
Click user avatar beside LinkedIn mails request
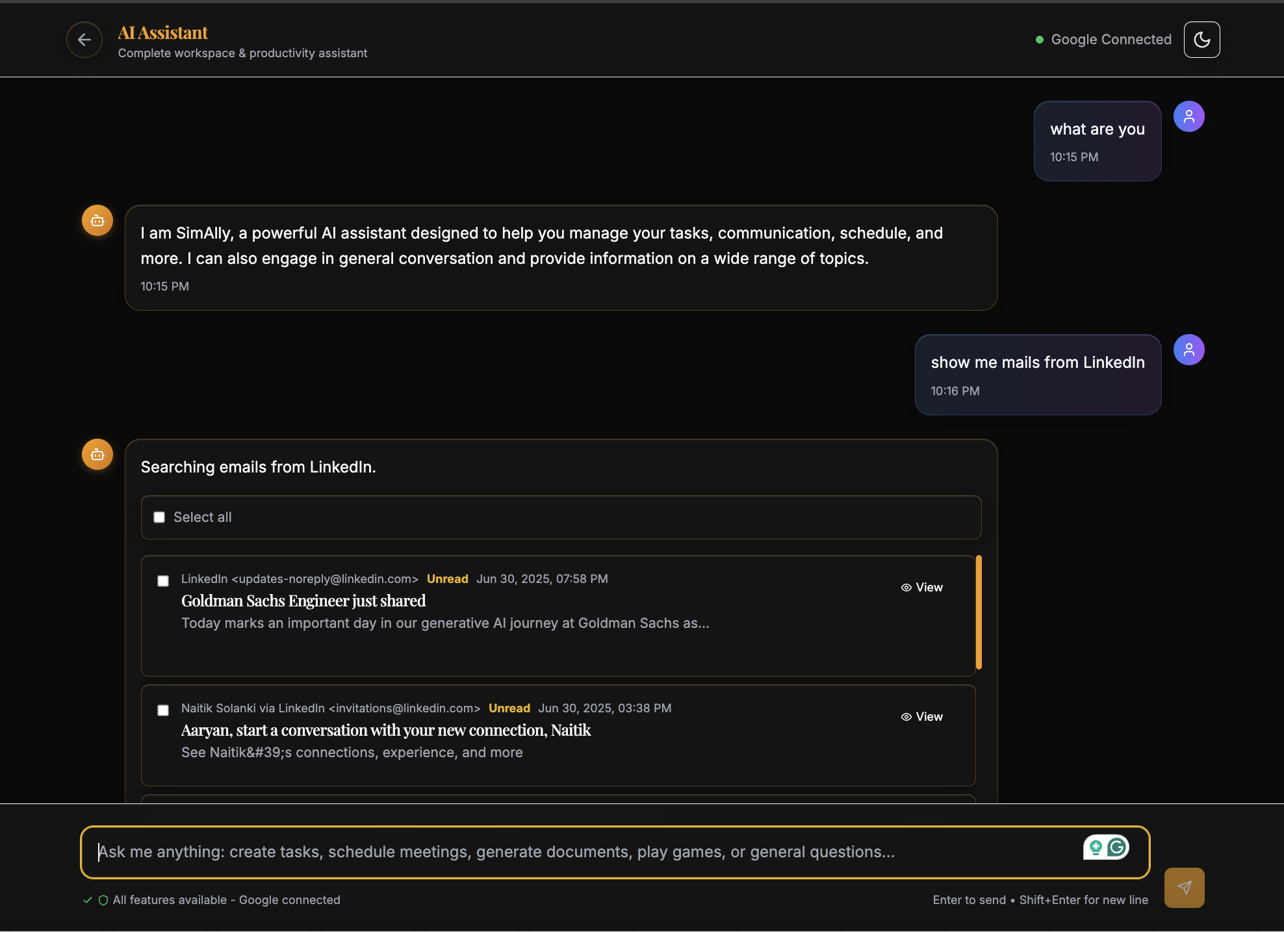pos(1188,350)
